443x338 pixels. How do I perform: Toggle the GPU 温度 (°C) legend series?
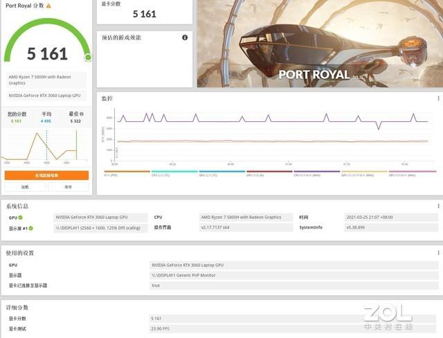click(x=221, y=173)
